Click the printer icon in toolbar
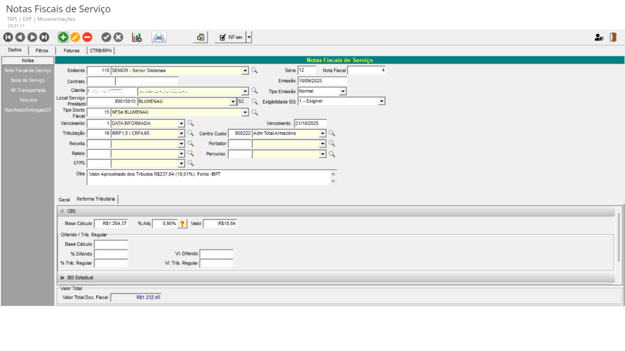The image size is (625, 351). click(159, 37)
